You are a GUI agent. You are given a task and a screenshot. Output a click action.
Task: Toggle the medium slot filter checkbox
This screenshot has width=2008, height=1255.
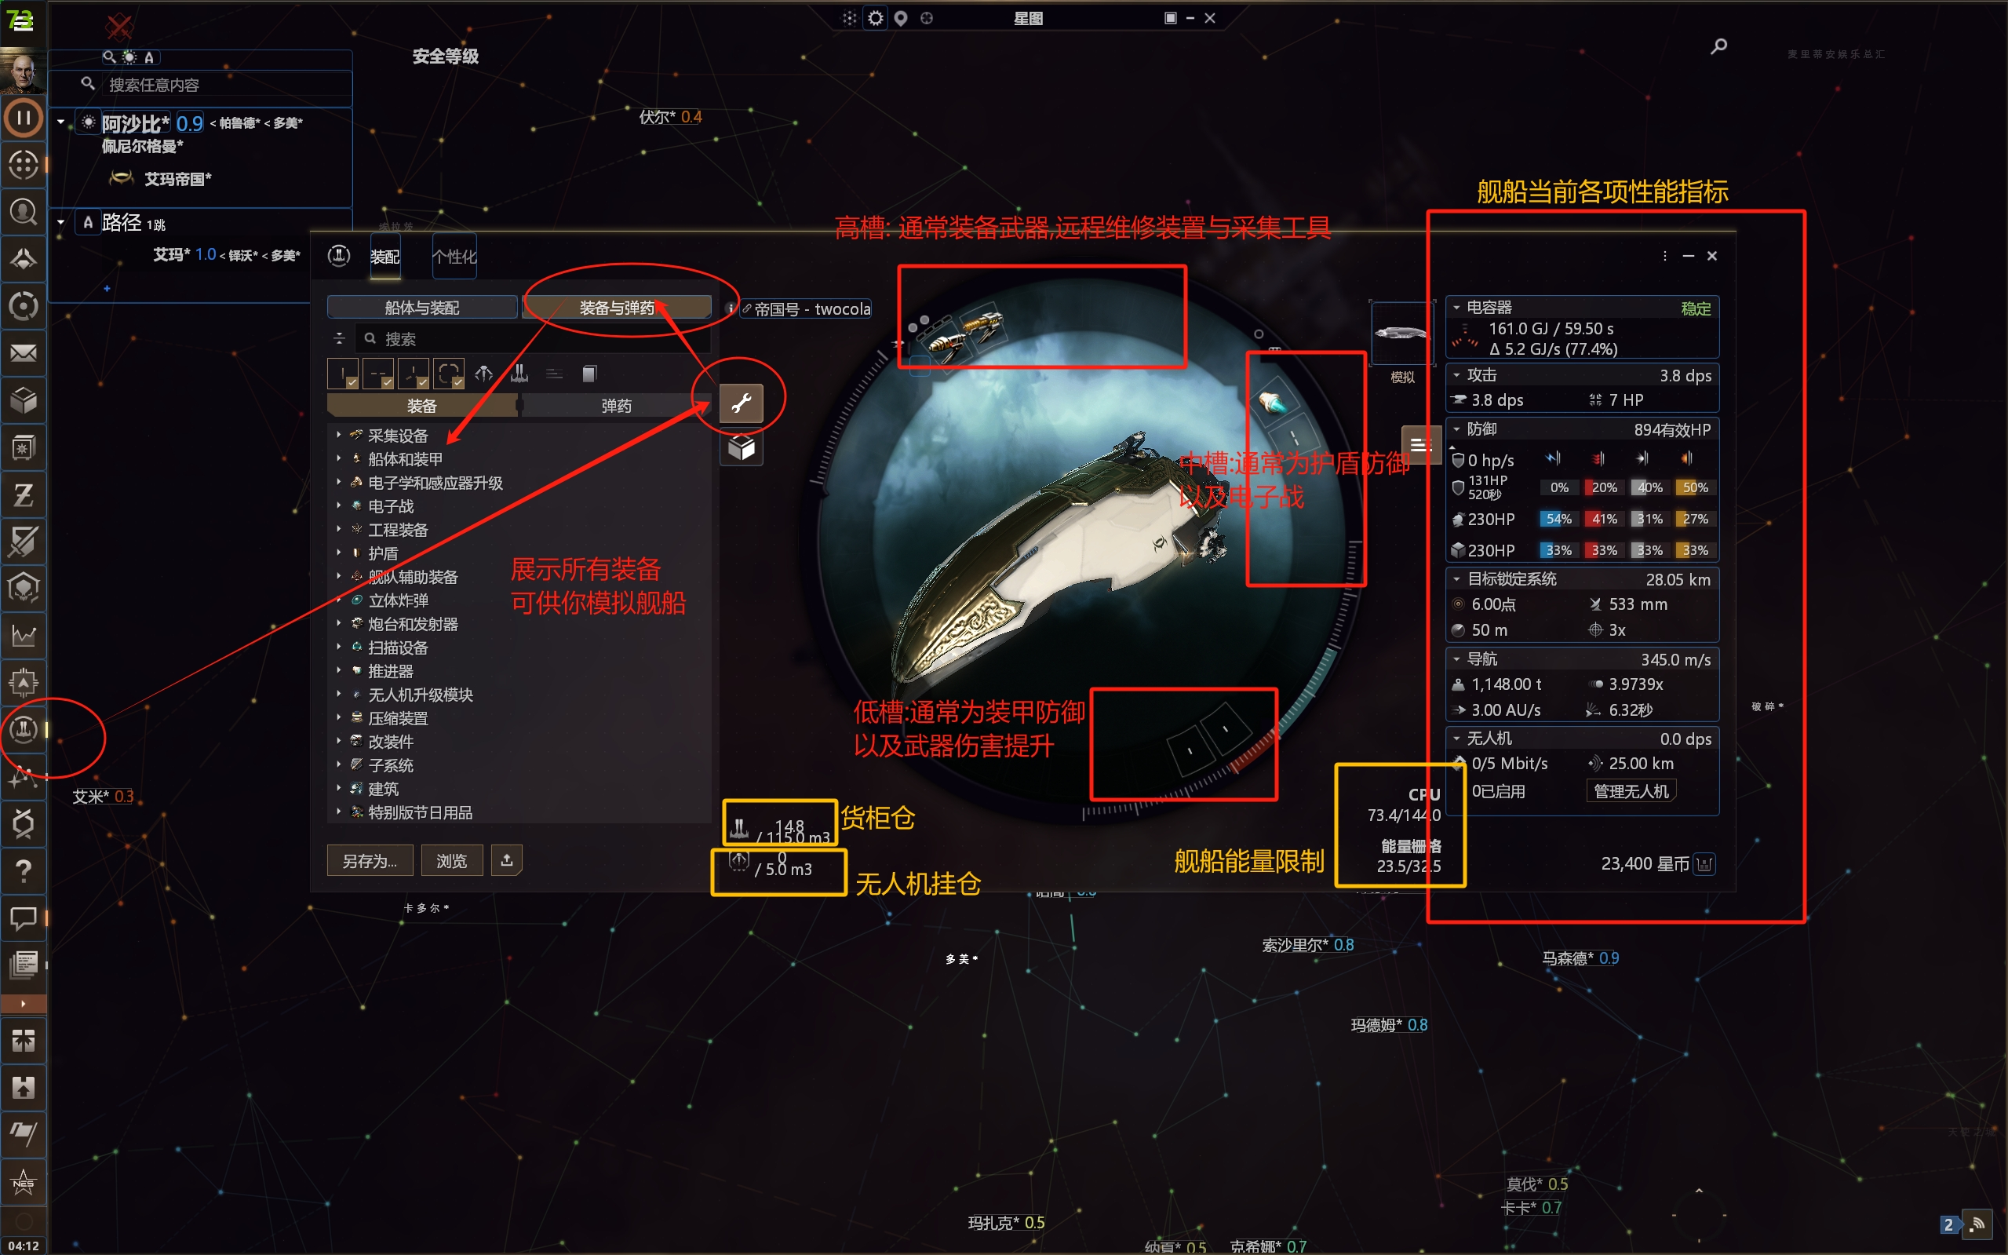coord(378,374)
